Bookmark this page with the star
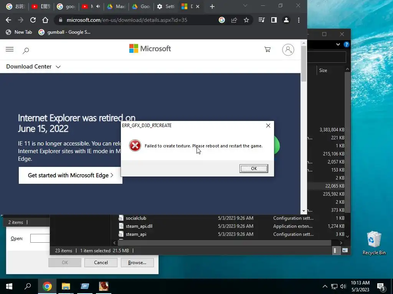The height and width of the screenshot is (294, 393). pos(246,20)
